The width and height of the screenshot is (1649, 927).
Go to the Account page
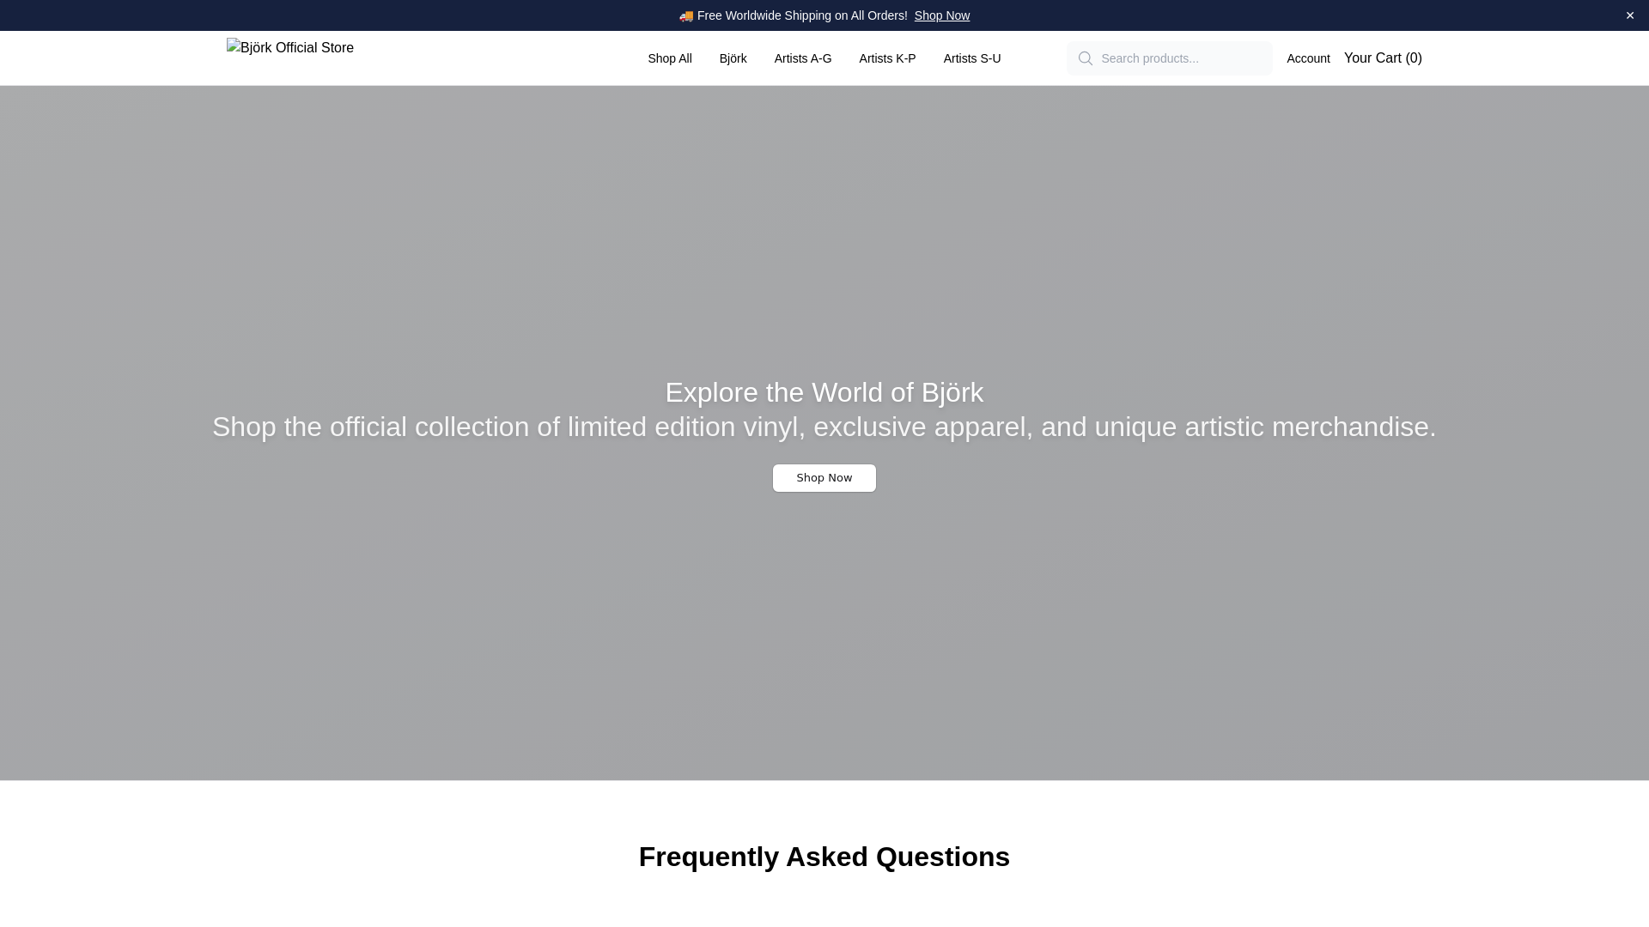click(x=1308, y=58)
